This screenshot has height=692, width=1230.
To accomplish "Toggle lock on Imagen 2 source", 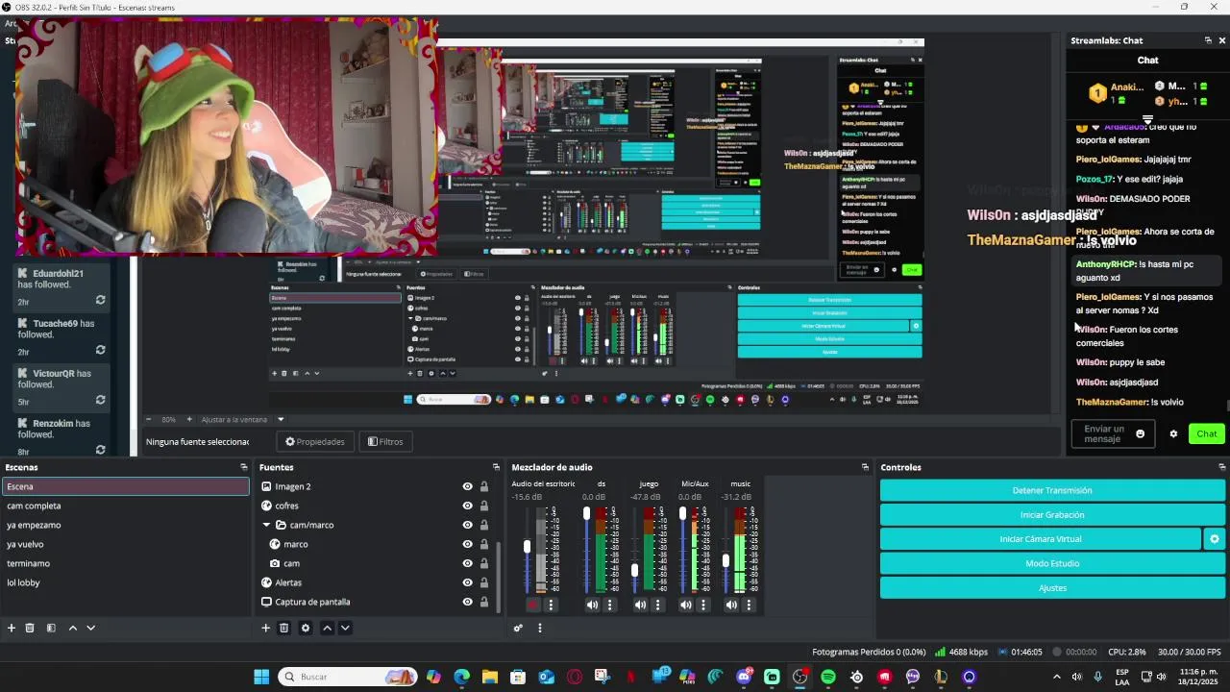I will pyautogui.click(x=484, y=486).
